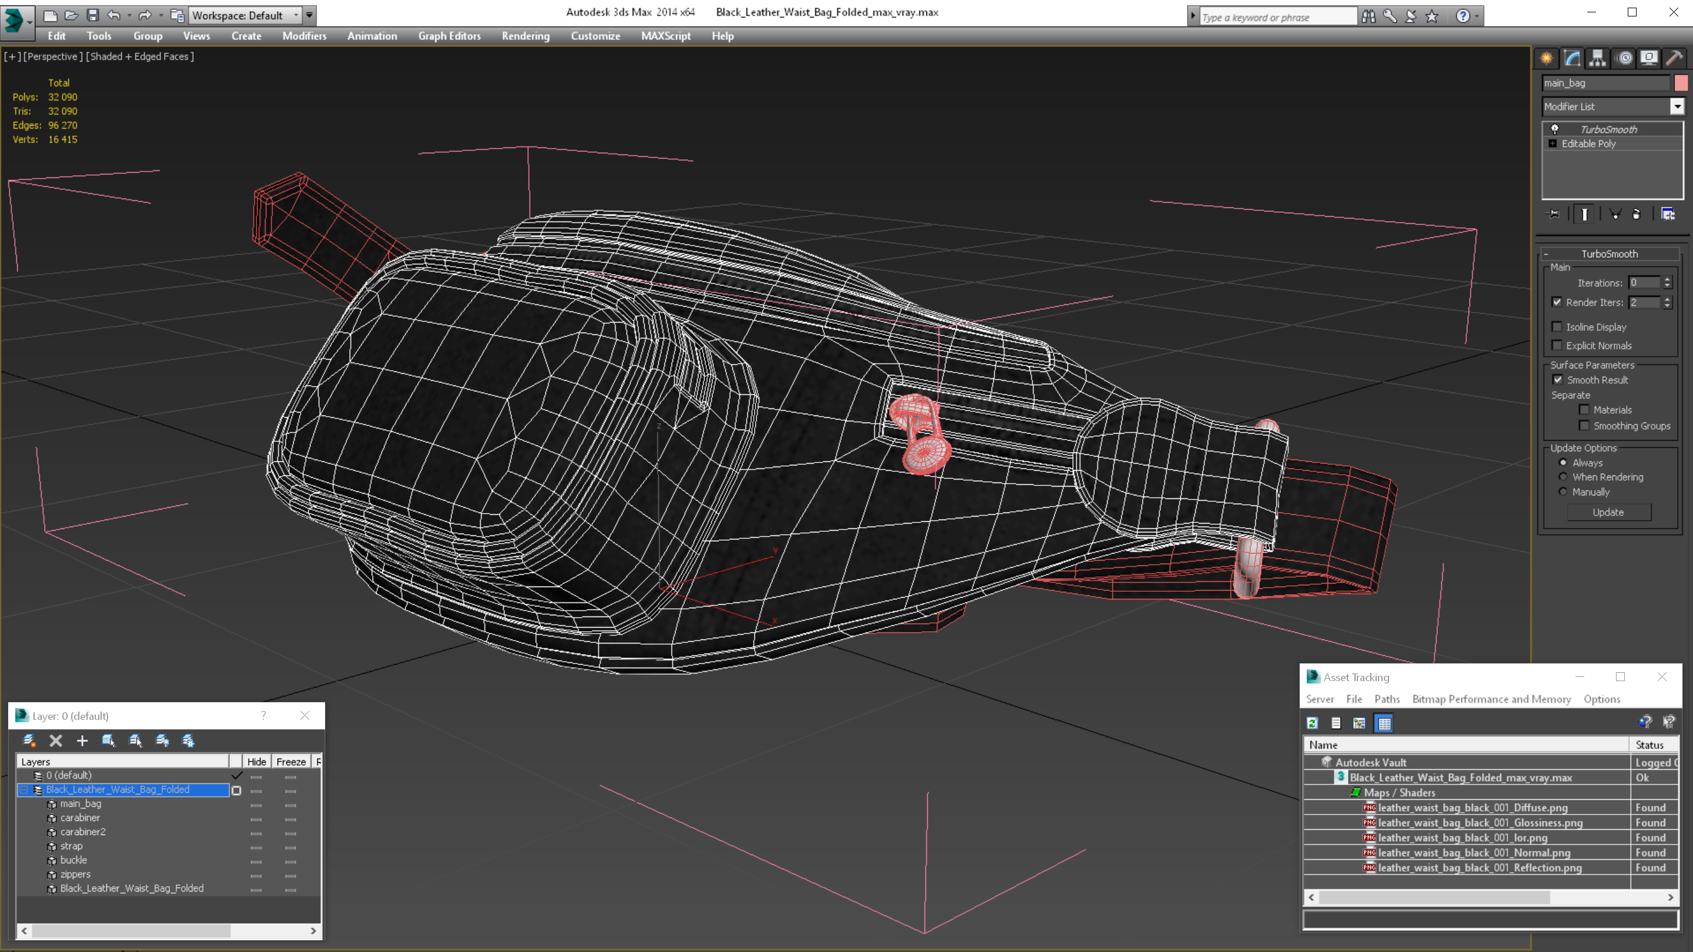Screen dimensions: 1693x952
Task: Click the Save File icon
Action: click(x=93, y=15)
